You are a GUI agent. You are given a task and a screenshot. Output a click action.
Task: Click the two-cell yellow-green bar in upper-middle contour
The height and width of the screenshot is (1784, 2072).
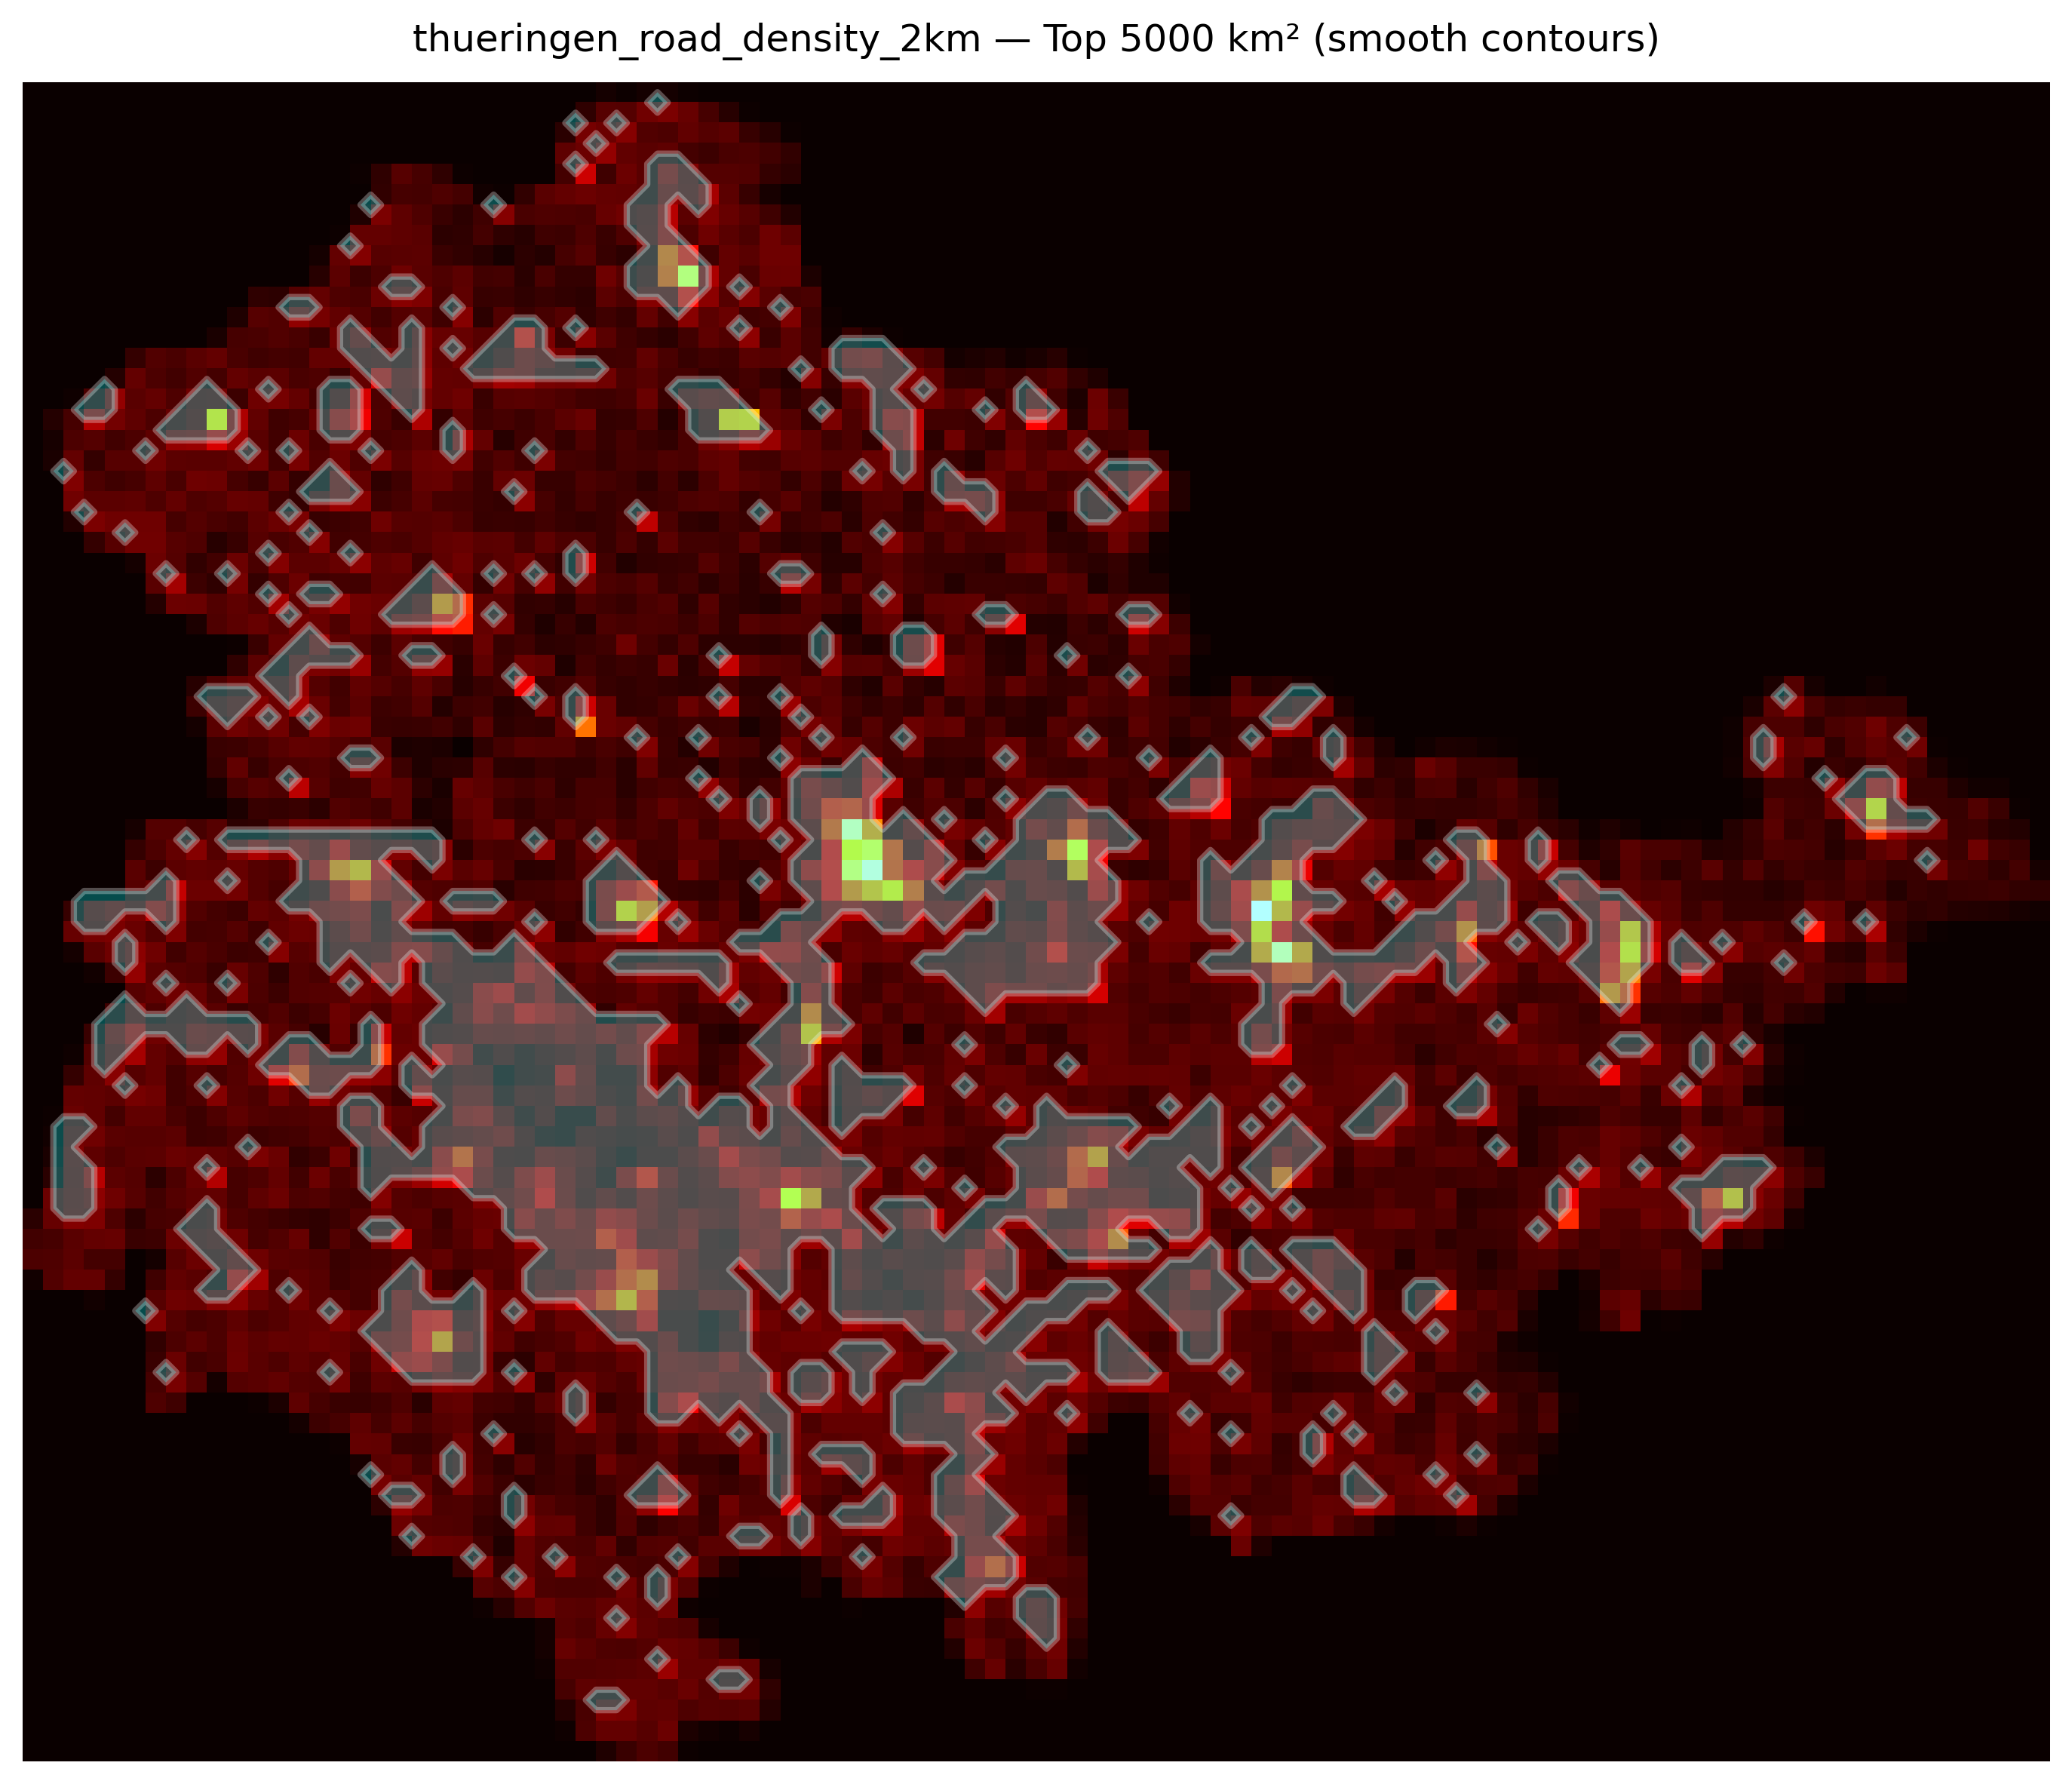point(739,419)
